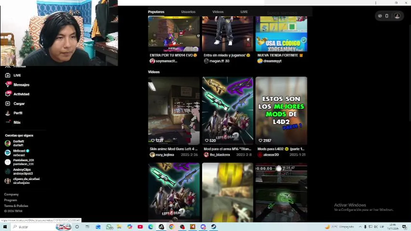Click 'NUEVA TIENDA FORTNITE' title text

click(281, 55)
